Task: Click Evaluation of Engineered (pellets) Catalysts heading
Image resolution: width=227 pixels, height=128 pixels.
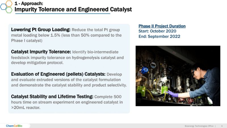Action: (58, 74)
